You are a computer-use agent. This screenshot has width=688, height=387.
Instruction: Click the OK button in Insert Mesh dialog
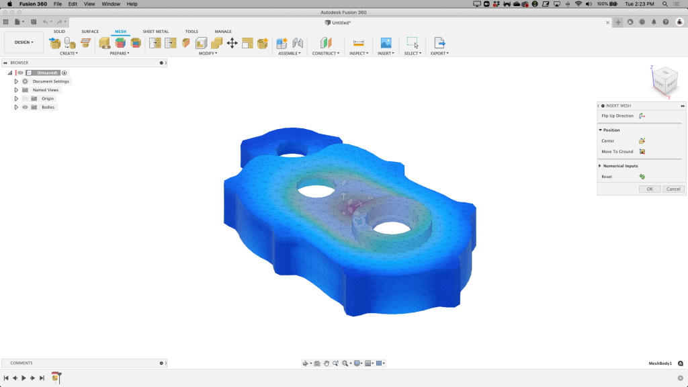tap(649, 189)
